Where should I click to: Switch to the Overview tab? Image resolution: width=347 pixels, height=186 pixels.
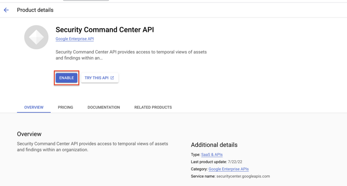coord(34,107)
